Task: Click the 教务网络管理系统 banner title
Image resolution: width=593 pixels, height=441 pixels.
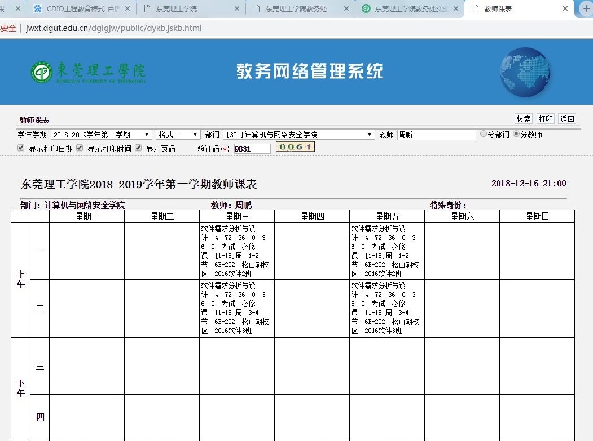Action: click(x=310, y=72)
